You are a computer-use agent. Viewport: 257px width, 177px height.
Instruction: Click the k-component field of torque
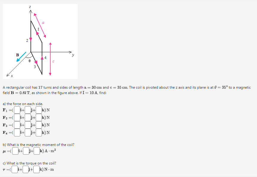pyautogui.click(x=36, y=169)
